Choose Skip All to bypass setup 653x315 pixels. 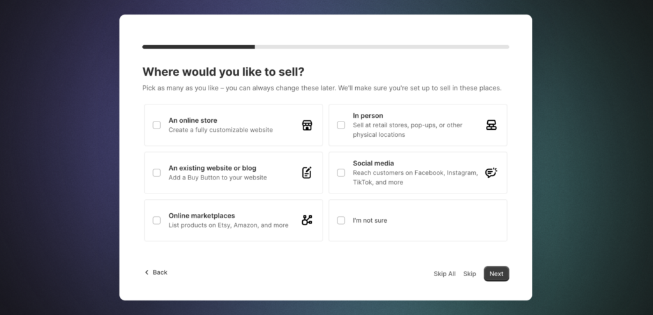point(444,274)
